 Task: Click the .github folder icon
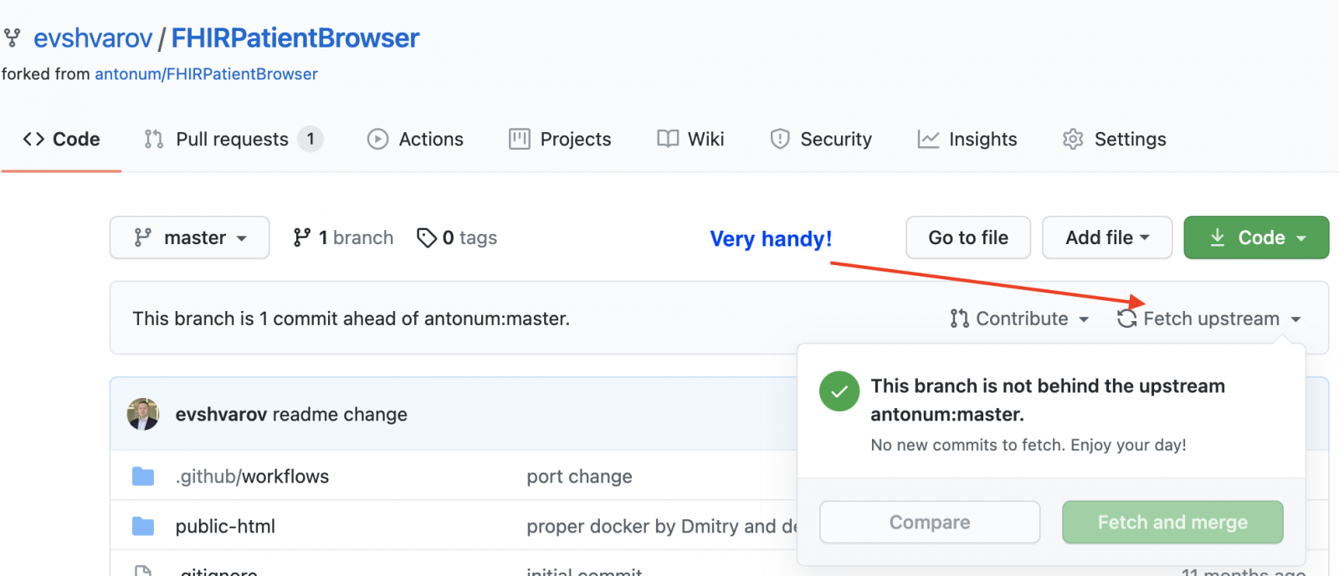[143, 477]
